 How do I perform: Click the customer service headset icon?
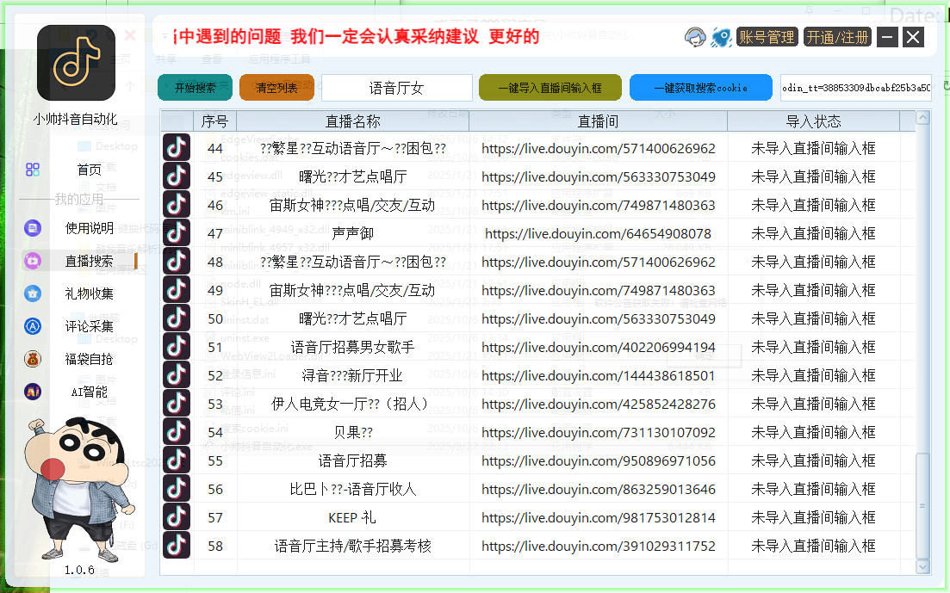point(695,37)
